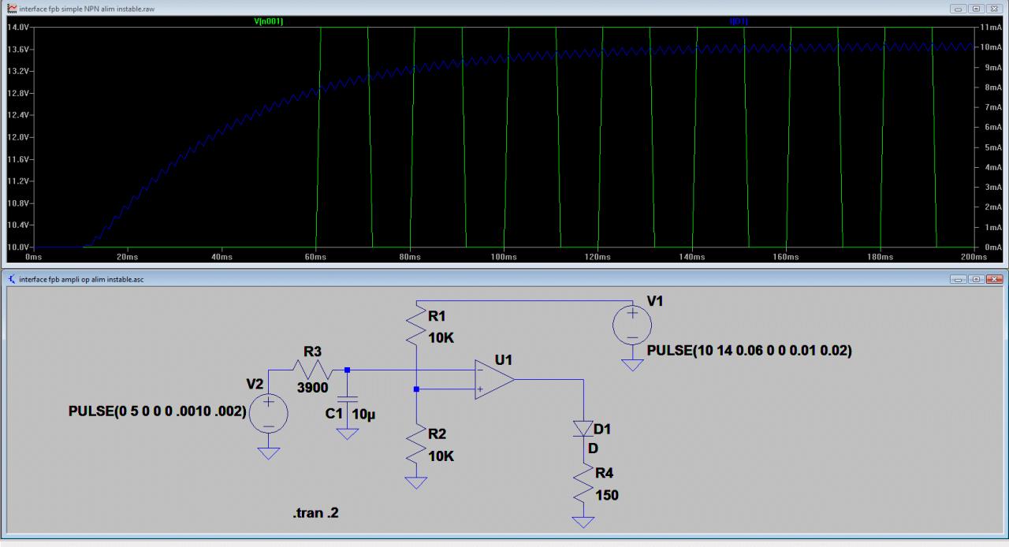Click the 0mA label on right axis

click(x=992, y=247)
